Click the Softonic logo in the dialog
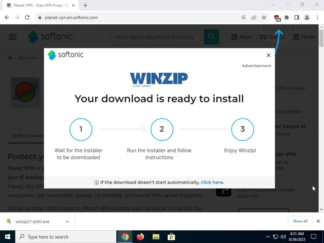324x243 pixels. tap(65, 55)
